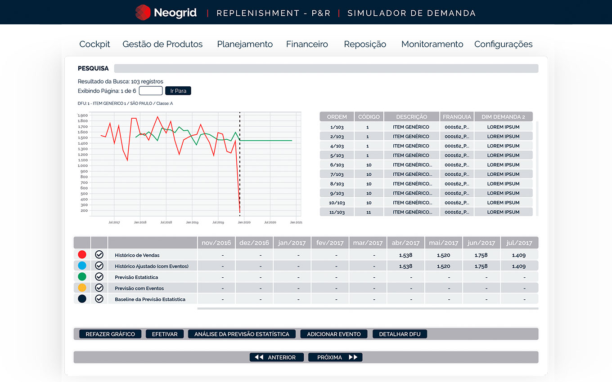This screenshot has width=612, height=382.
Task: Click the red Histórico de Vendas swatch
Action: [x=82, y=255]
